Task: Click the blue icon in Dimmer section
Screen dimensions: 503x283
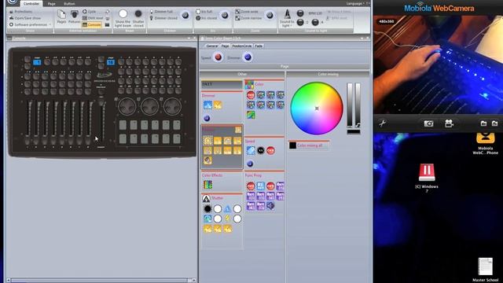Action: (x=207, y=105)
